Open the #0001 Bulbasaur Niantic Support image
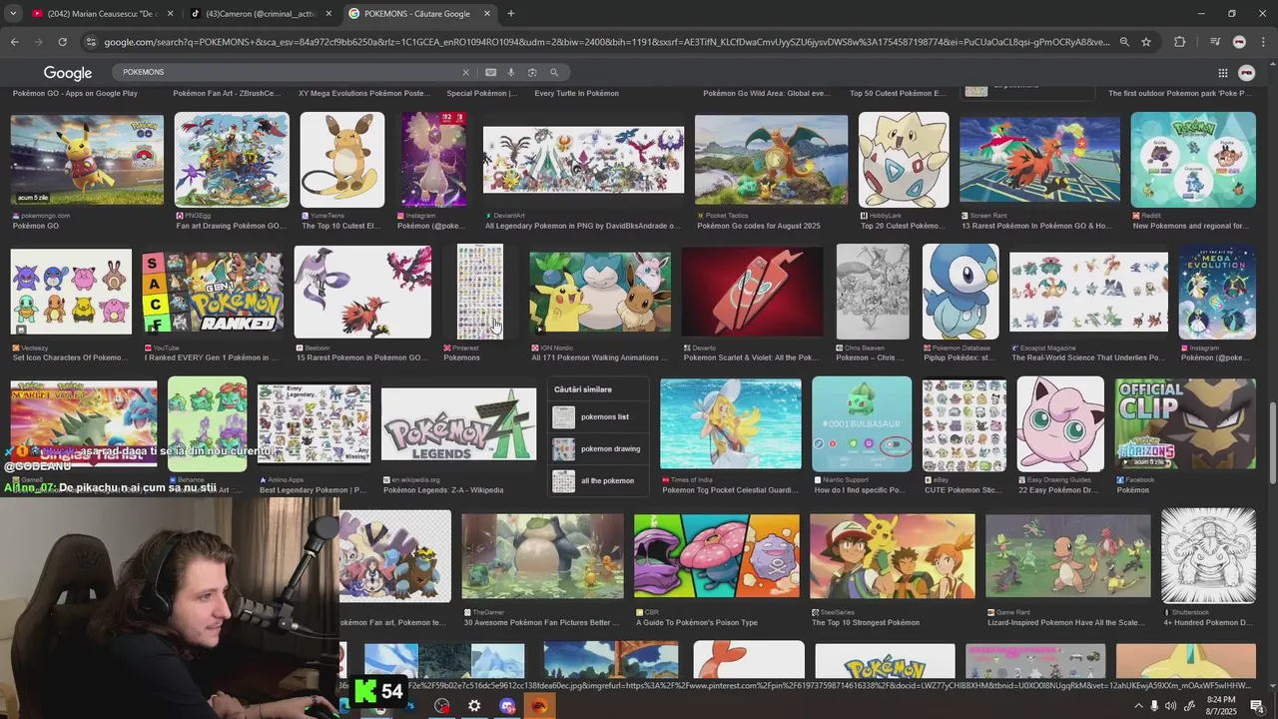The height and width of the screenshot is (719, 1278). (x=862, y=423)
